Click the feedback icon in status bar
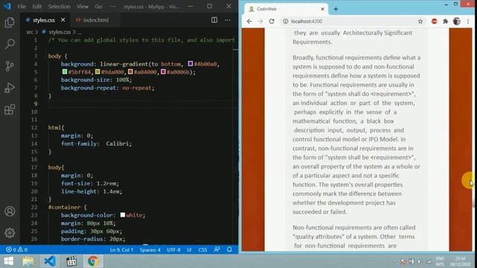Screen dimensions: 477x268 [x=217, y=250]
